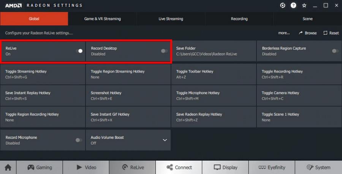The height and width of the screenshot is (174, 342).
Task: Click the updates notification icon in title bar
Action: point(283,5)
